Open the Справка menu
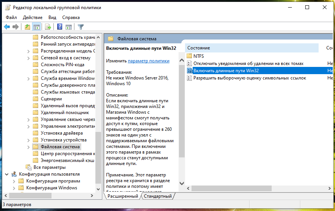Image resolution: width=335 pixels, height=211 pixels. click(71, 17)
